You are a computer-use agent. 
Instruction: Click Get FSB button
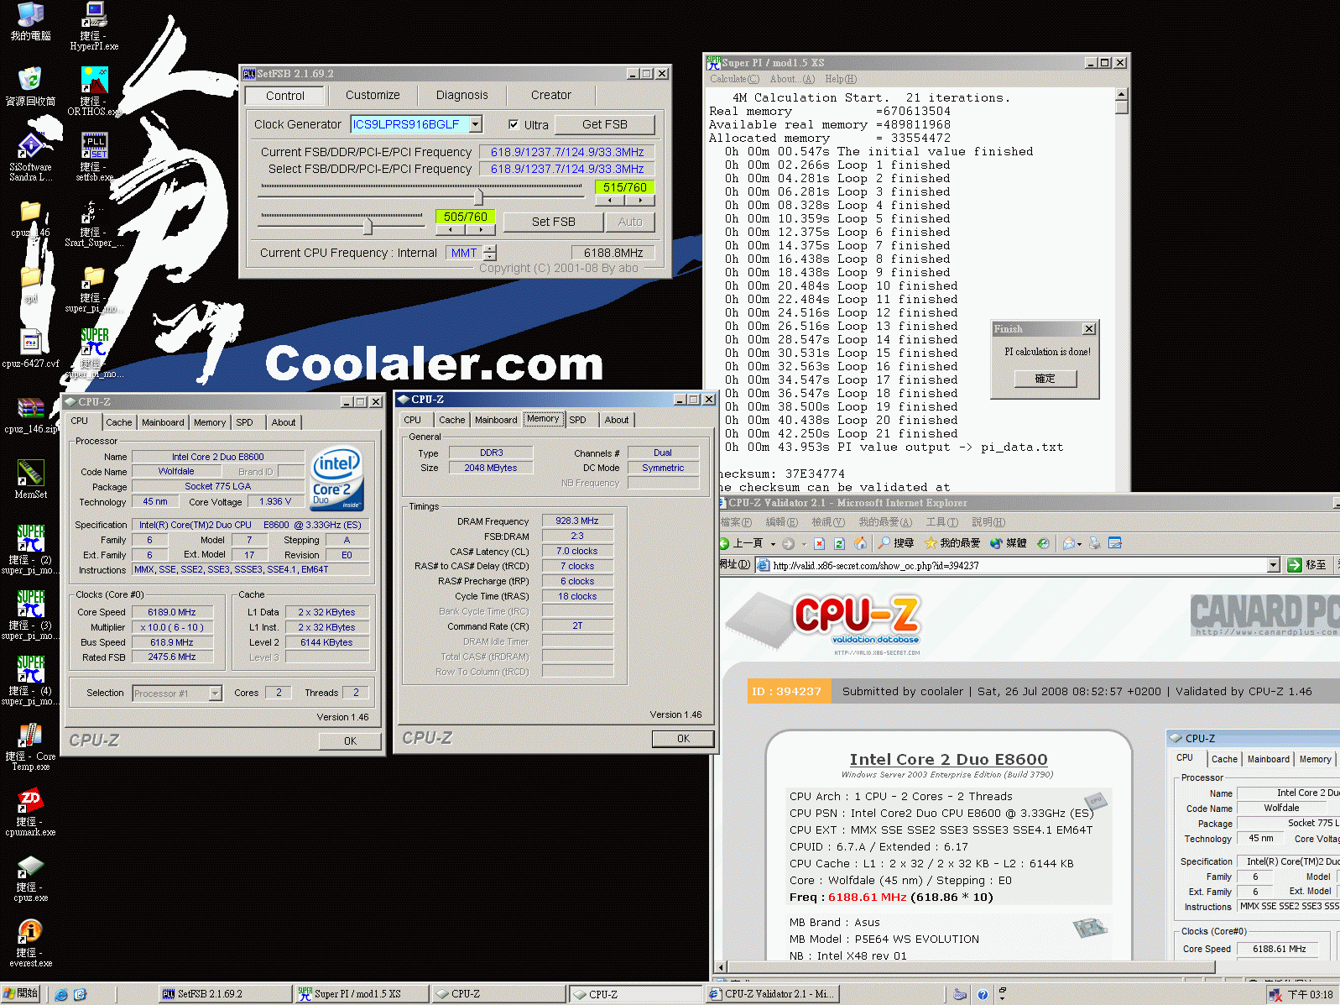coord(604,124)
